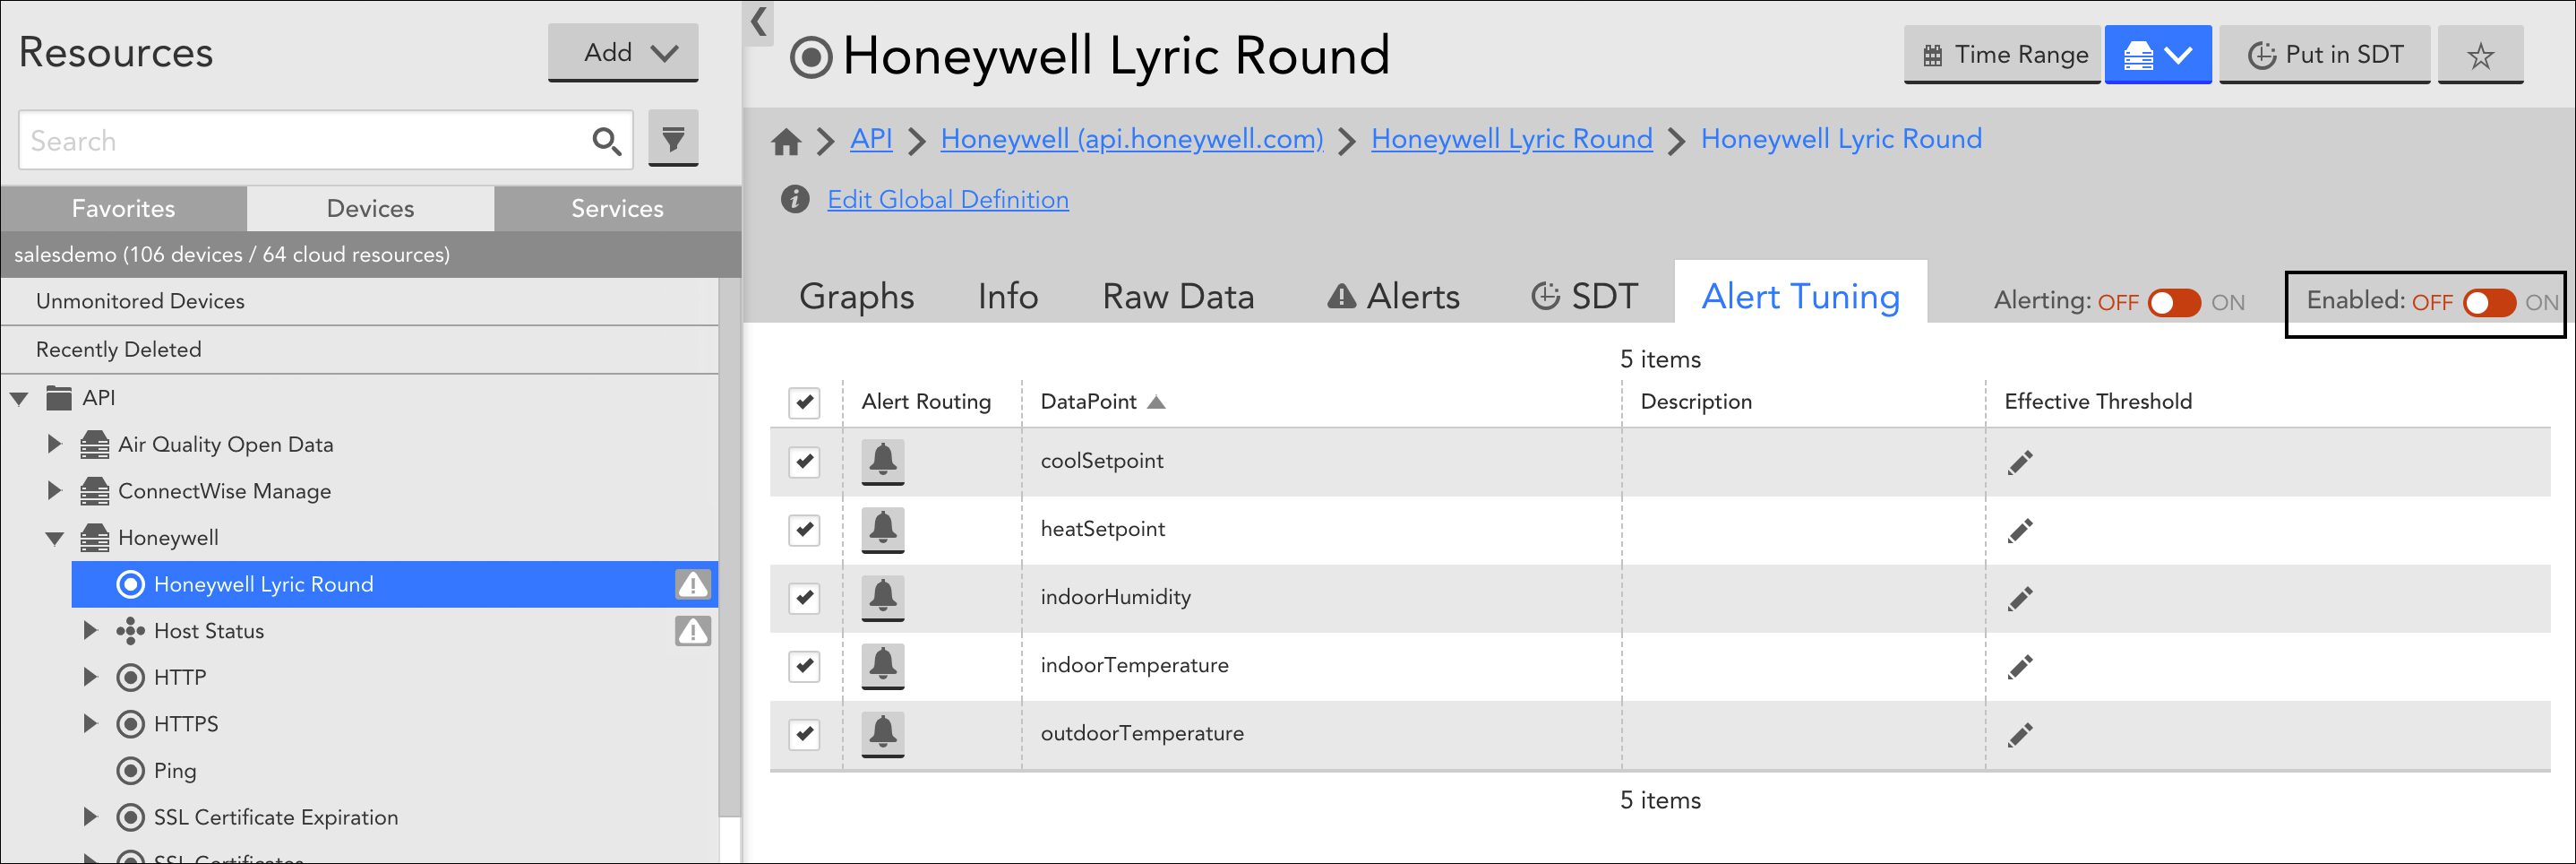Expand the ConnectWise Manage node

pyautogui.click(x=55, y=490)
